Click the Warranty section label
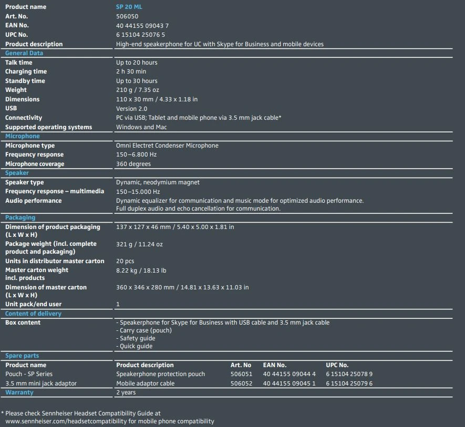465x427 pixels. pos(19,392)
